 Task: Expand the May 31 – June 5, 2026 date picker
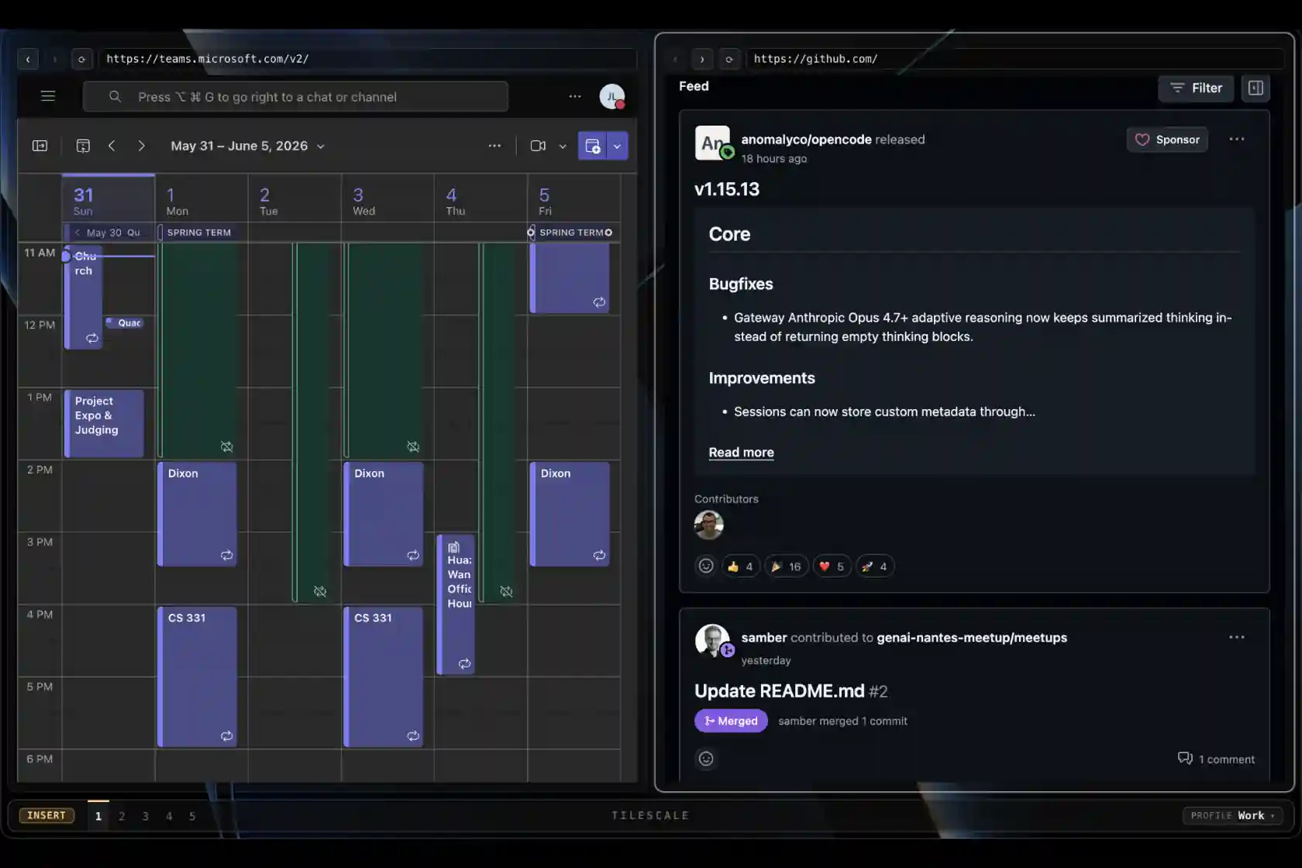point(247,146)
